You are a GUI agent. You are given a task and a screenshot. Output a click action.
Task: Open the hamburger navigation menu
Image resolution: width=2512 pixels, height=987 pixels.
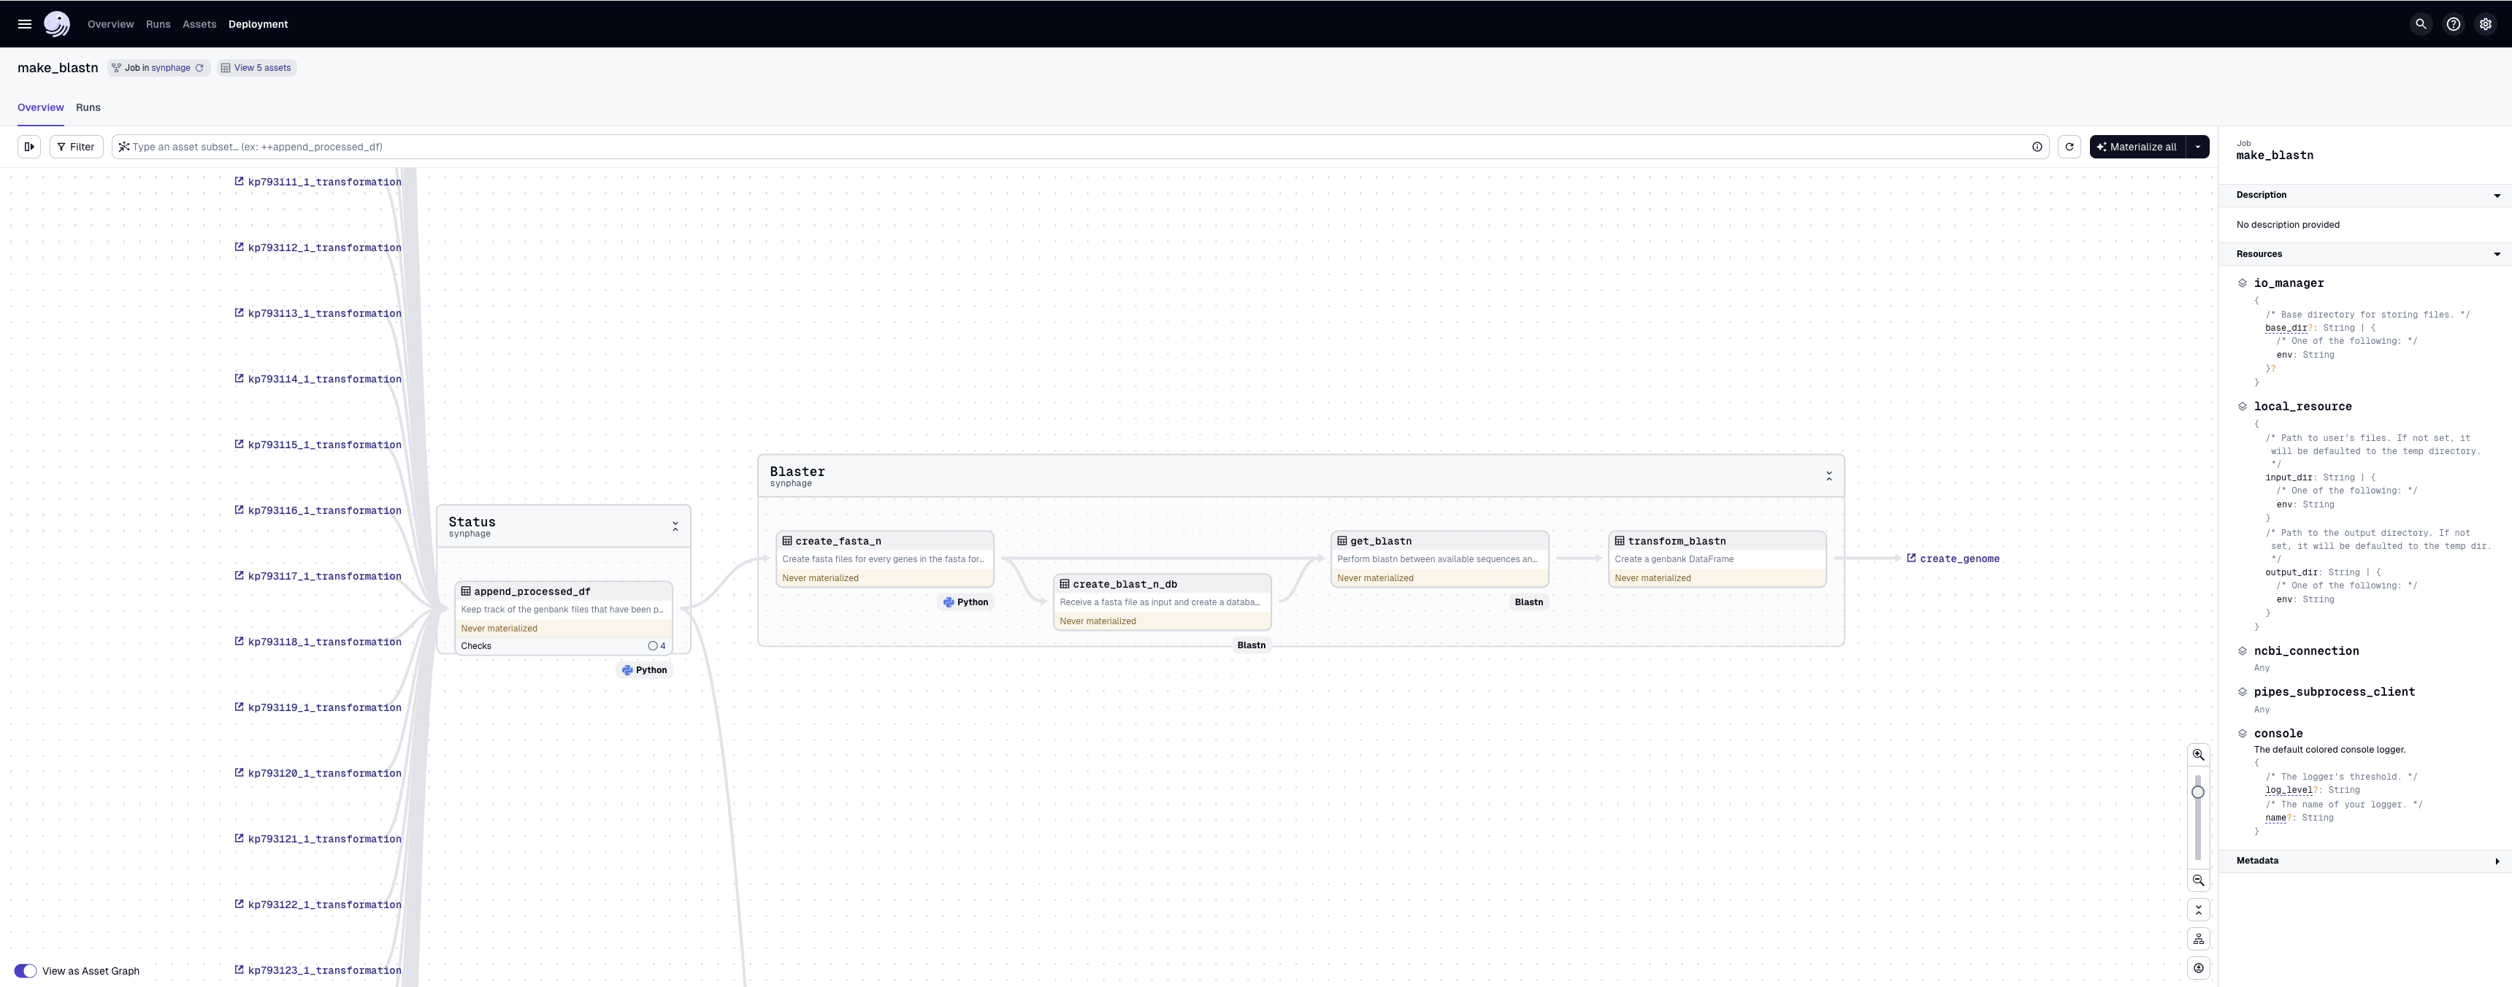tap(24, 24)
